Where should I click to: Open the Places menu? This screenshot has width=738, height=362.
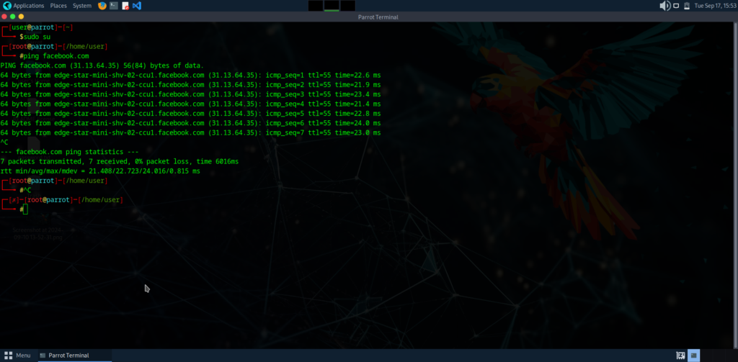click(x=58, y=6)
